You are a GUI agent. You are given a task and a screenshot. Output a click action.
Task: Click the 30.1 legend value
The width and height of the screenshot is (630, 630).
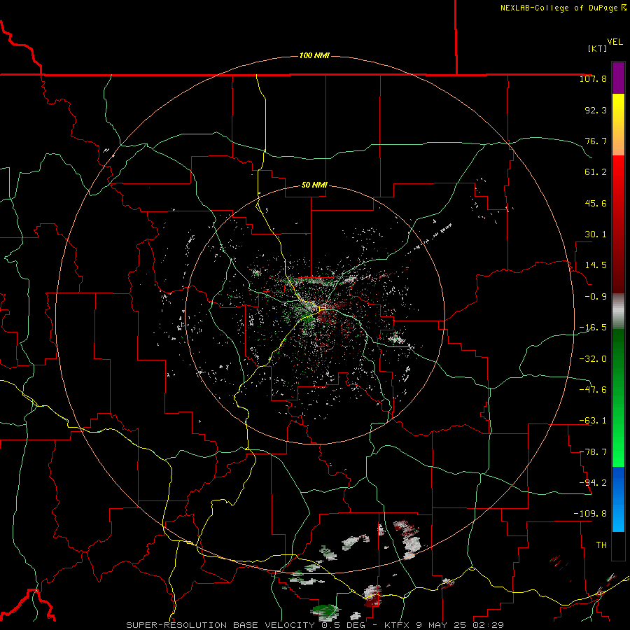click(596, 234)
